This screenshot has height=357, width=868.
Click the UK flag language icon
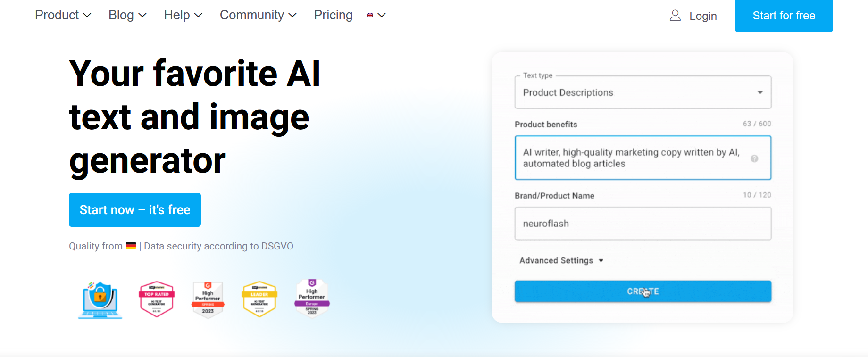[x=370, y=16]
